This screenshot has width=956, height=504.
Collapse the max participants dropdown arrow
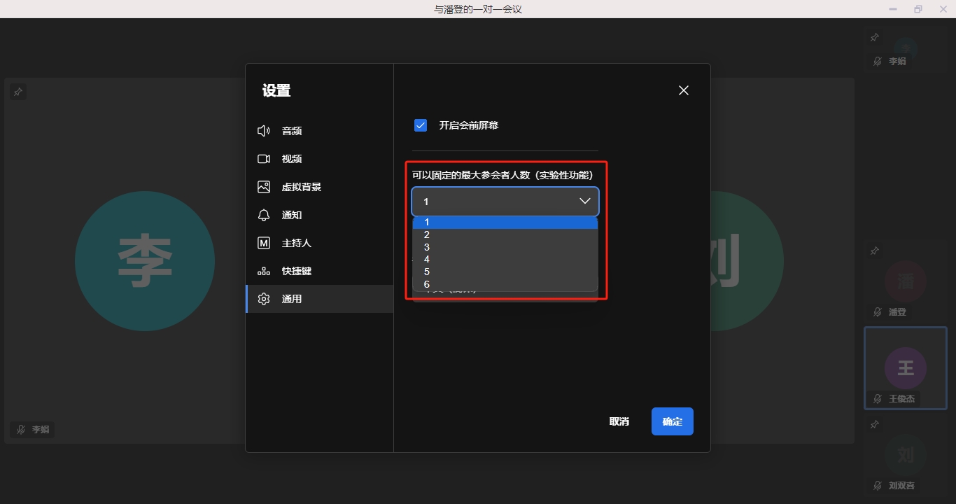(x=585, y=202)
